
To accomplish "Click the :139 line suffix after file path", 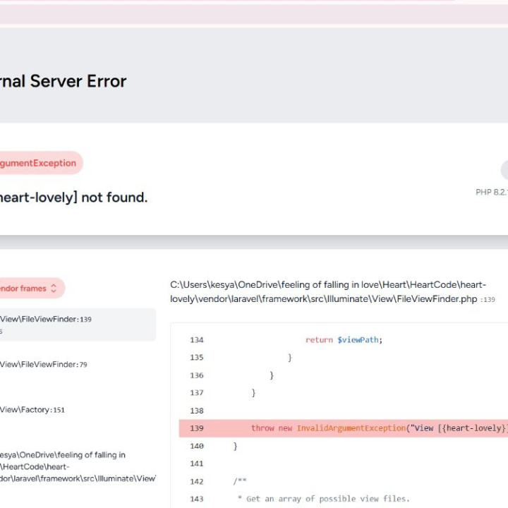I will (x=488, y=300).
